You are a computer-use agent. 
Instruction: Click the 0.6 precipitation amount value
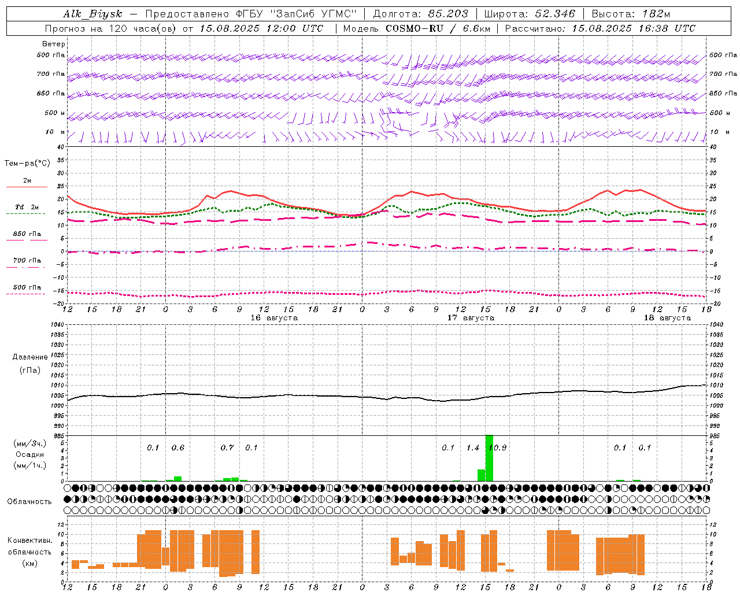click(177, 448)
